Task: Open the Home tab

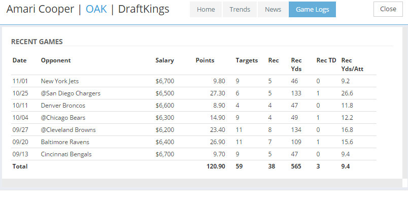Action: point(206,9)
